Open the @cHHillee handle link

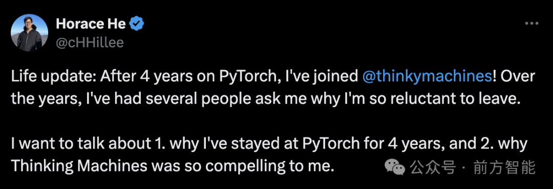point(90,43)
